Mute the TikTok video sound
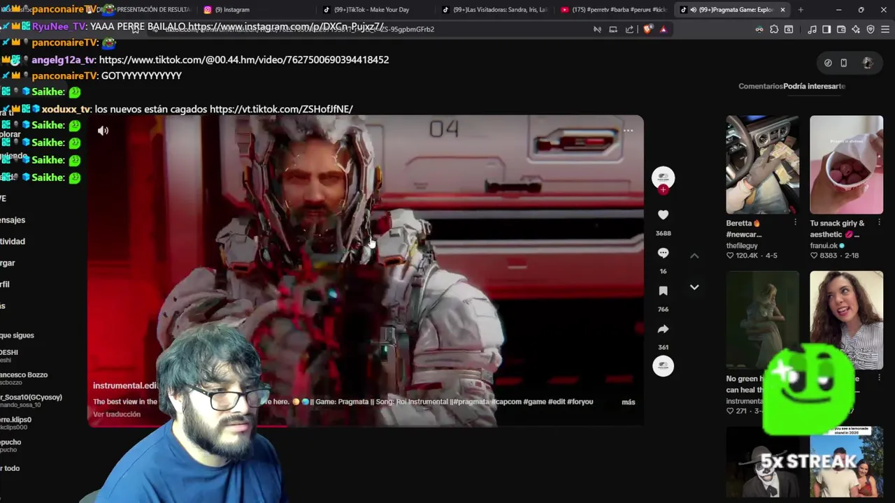Viewport: 895px width, 503px height. [x=103, y=131]
